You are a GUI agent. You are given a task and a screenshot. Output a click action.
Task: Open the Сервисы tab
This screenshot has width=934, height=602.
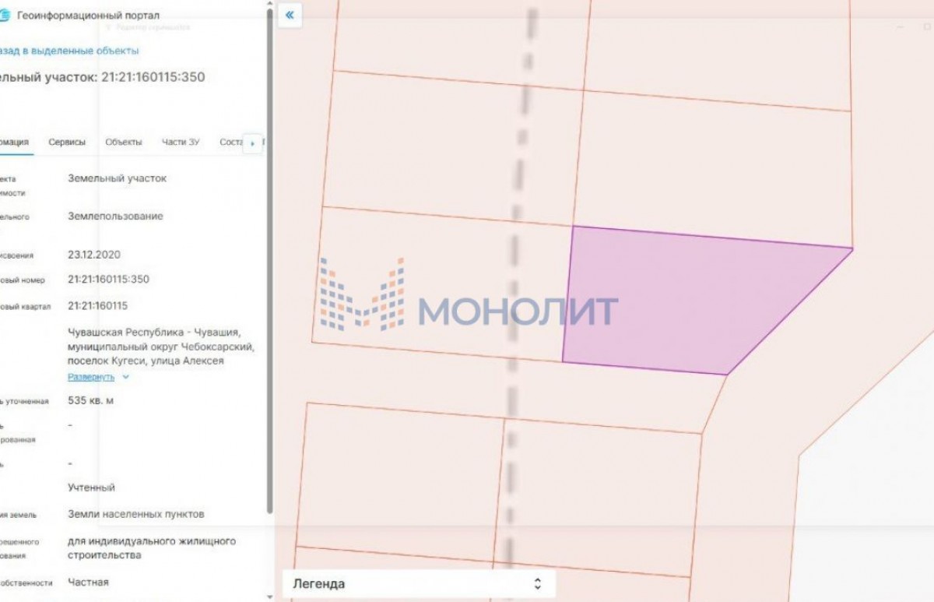pos(67,142)
